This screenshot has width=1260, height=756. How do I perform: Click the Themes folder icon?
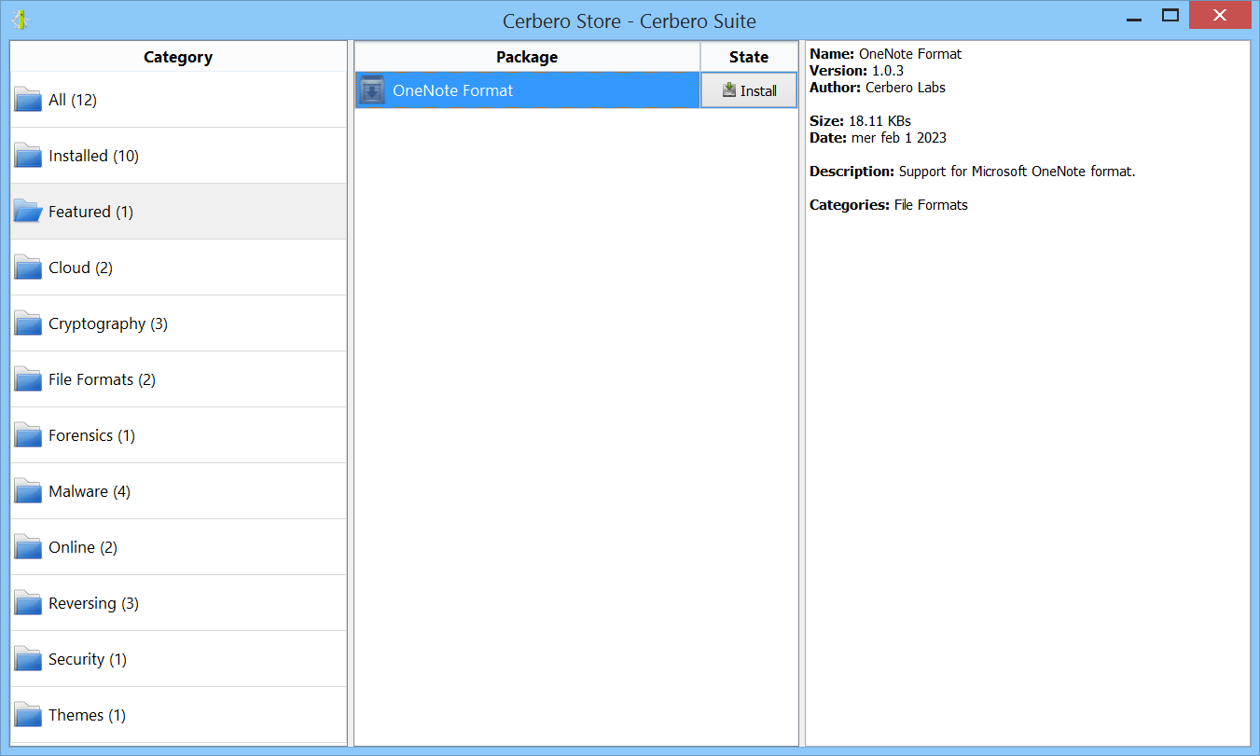pos(28,715)
